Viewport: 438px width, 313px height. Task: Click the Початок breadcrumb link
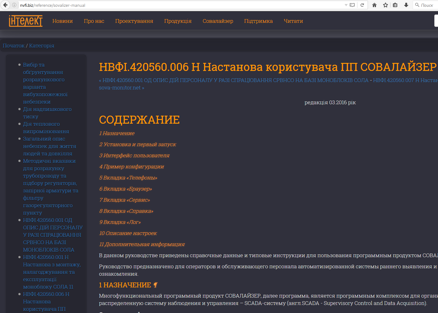[x=14, y=46]
